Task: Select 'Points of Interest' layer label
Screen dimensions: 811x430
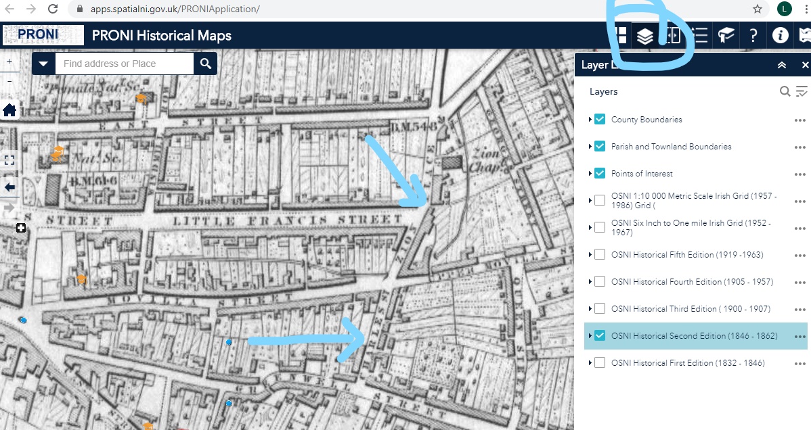Action: click(642, 174)
